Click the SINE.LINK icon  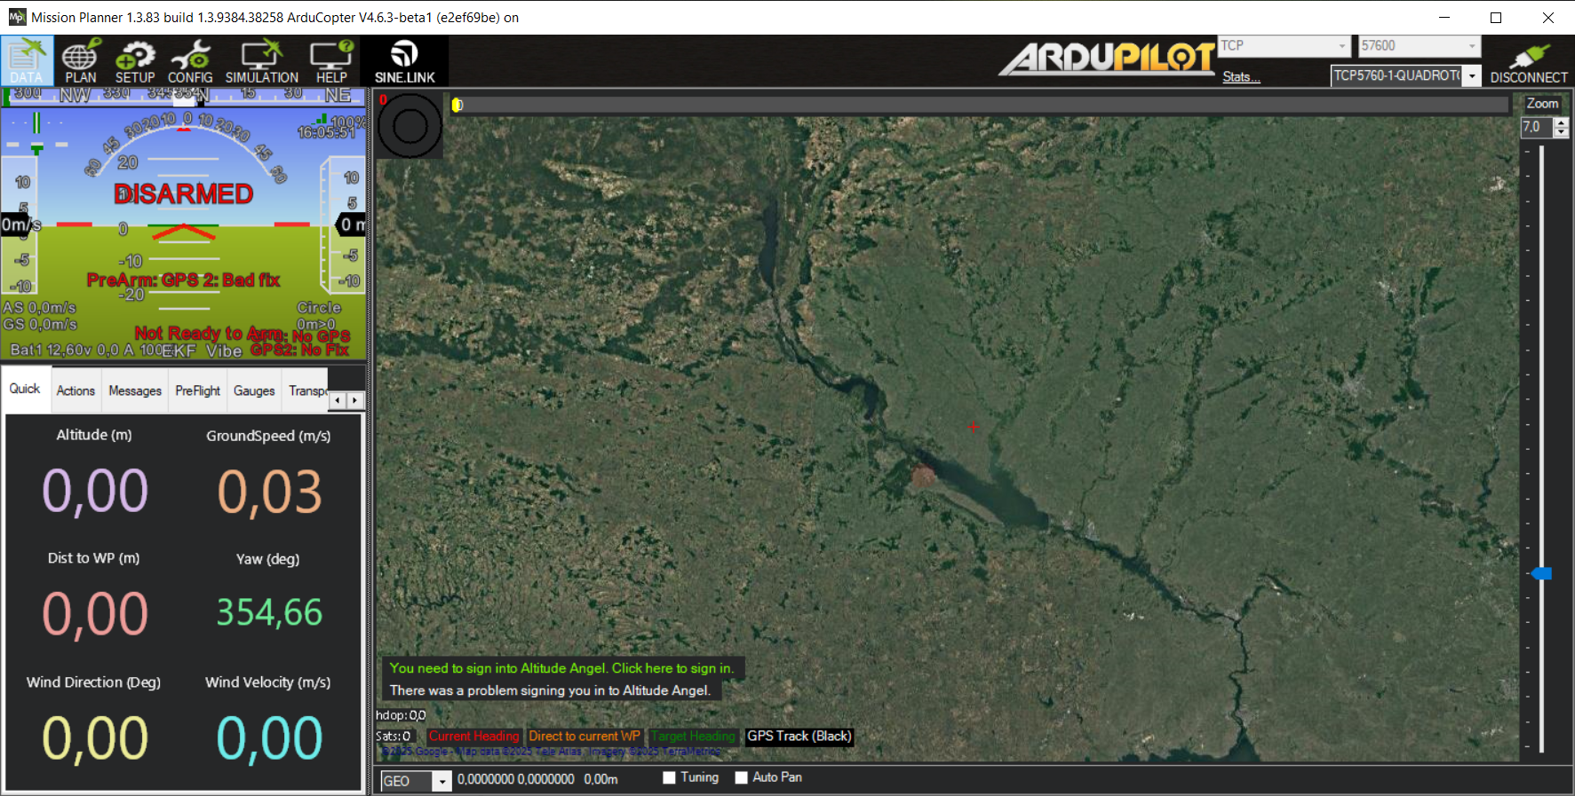(404, 61)
